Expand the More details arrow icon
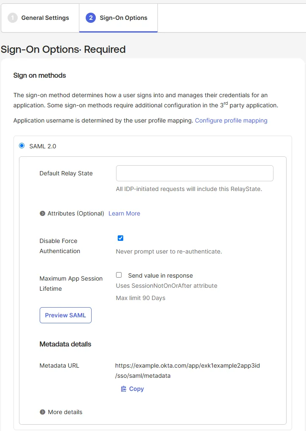This screenshot has height=431, width=306. coord(42,412)
